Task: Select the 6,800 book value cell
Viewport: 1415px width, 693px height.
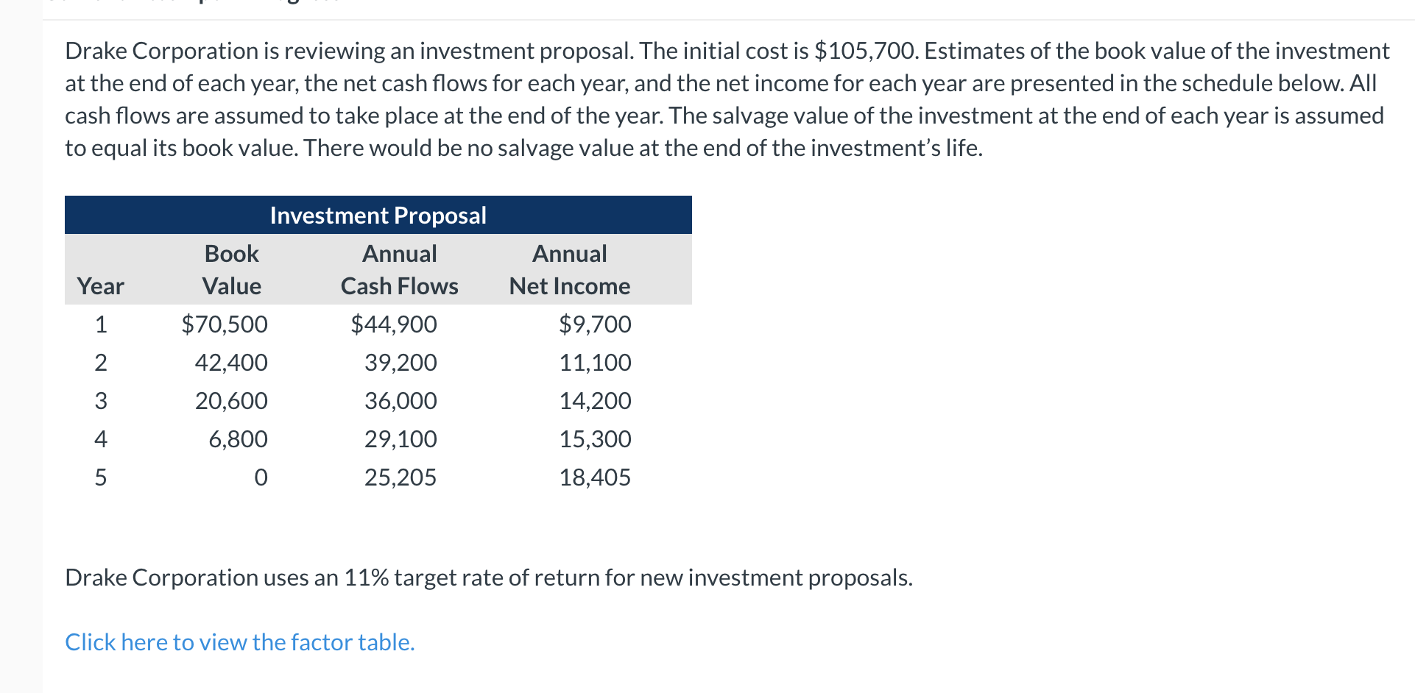Action: click(x=238, y=438)
